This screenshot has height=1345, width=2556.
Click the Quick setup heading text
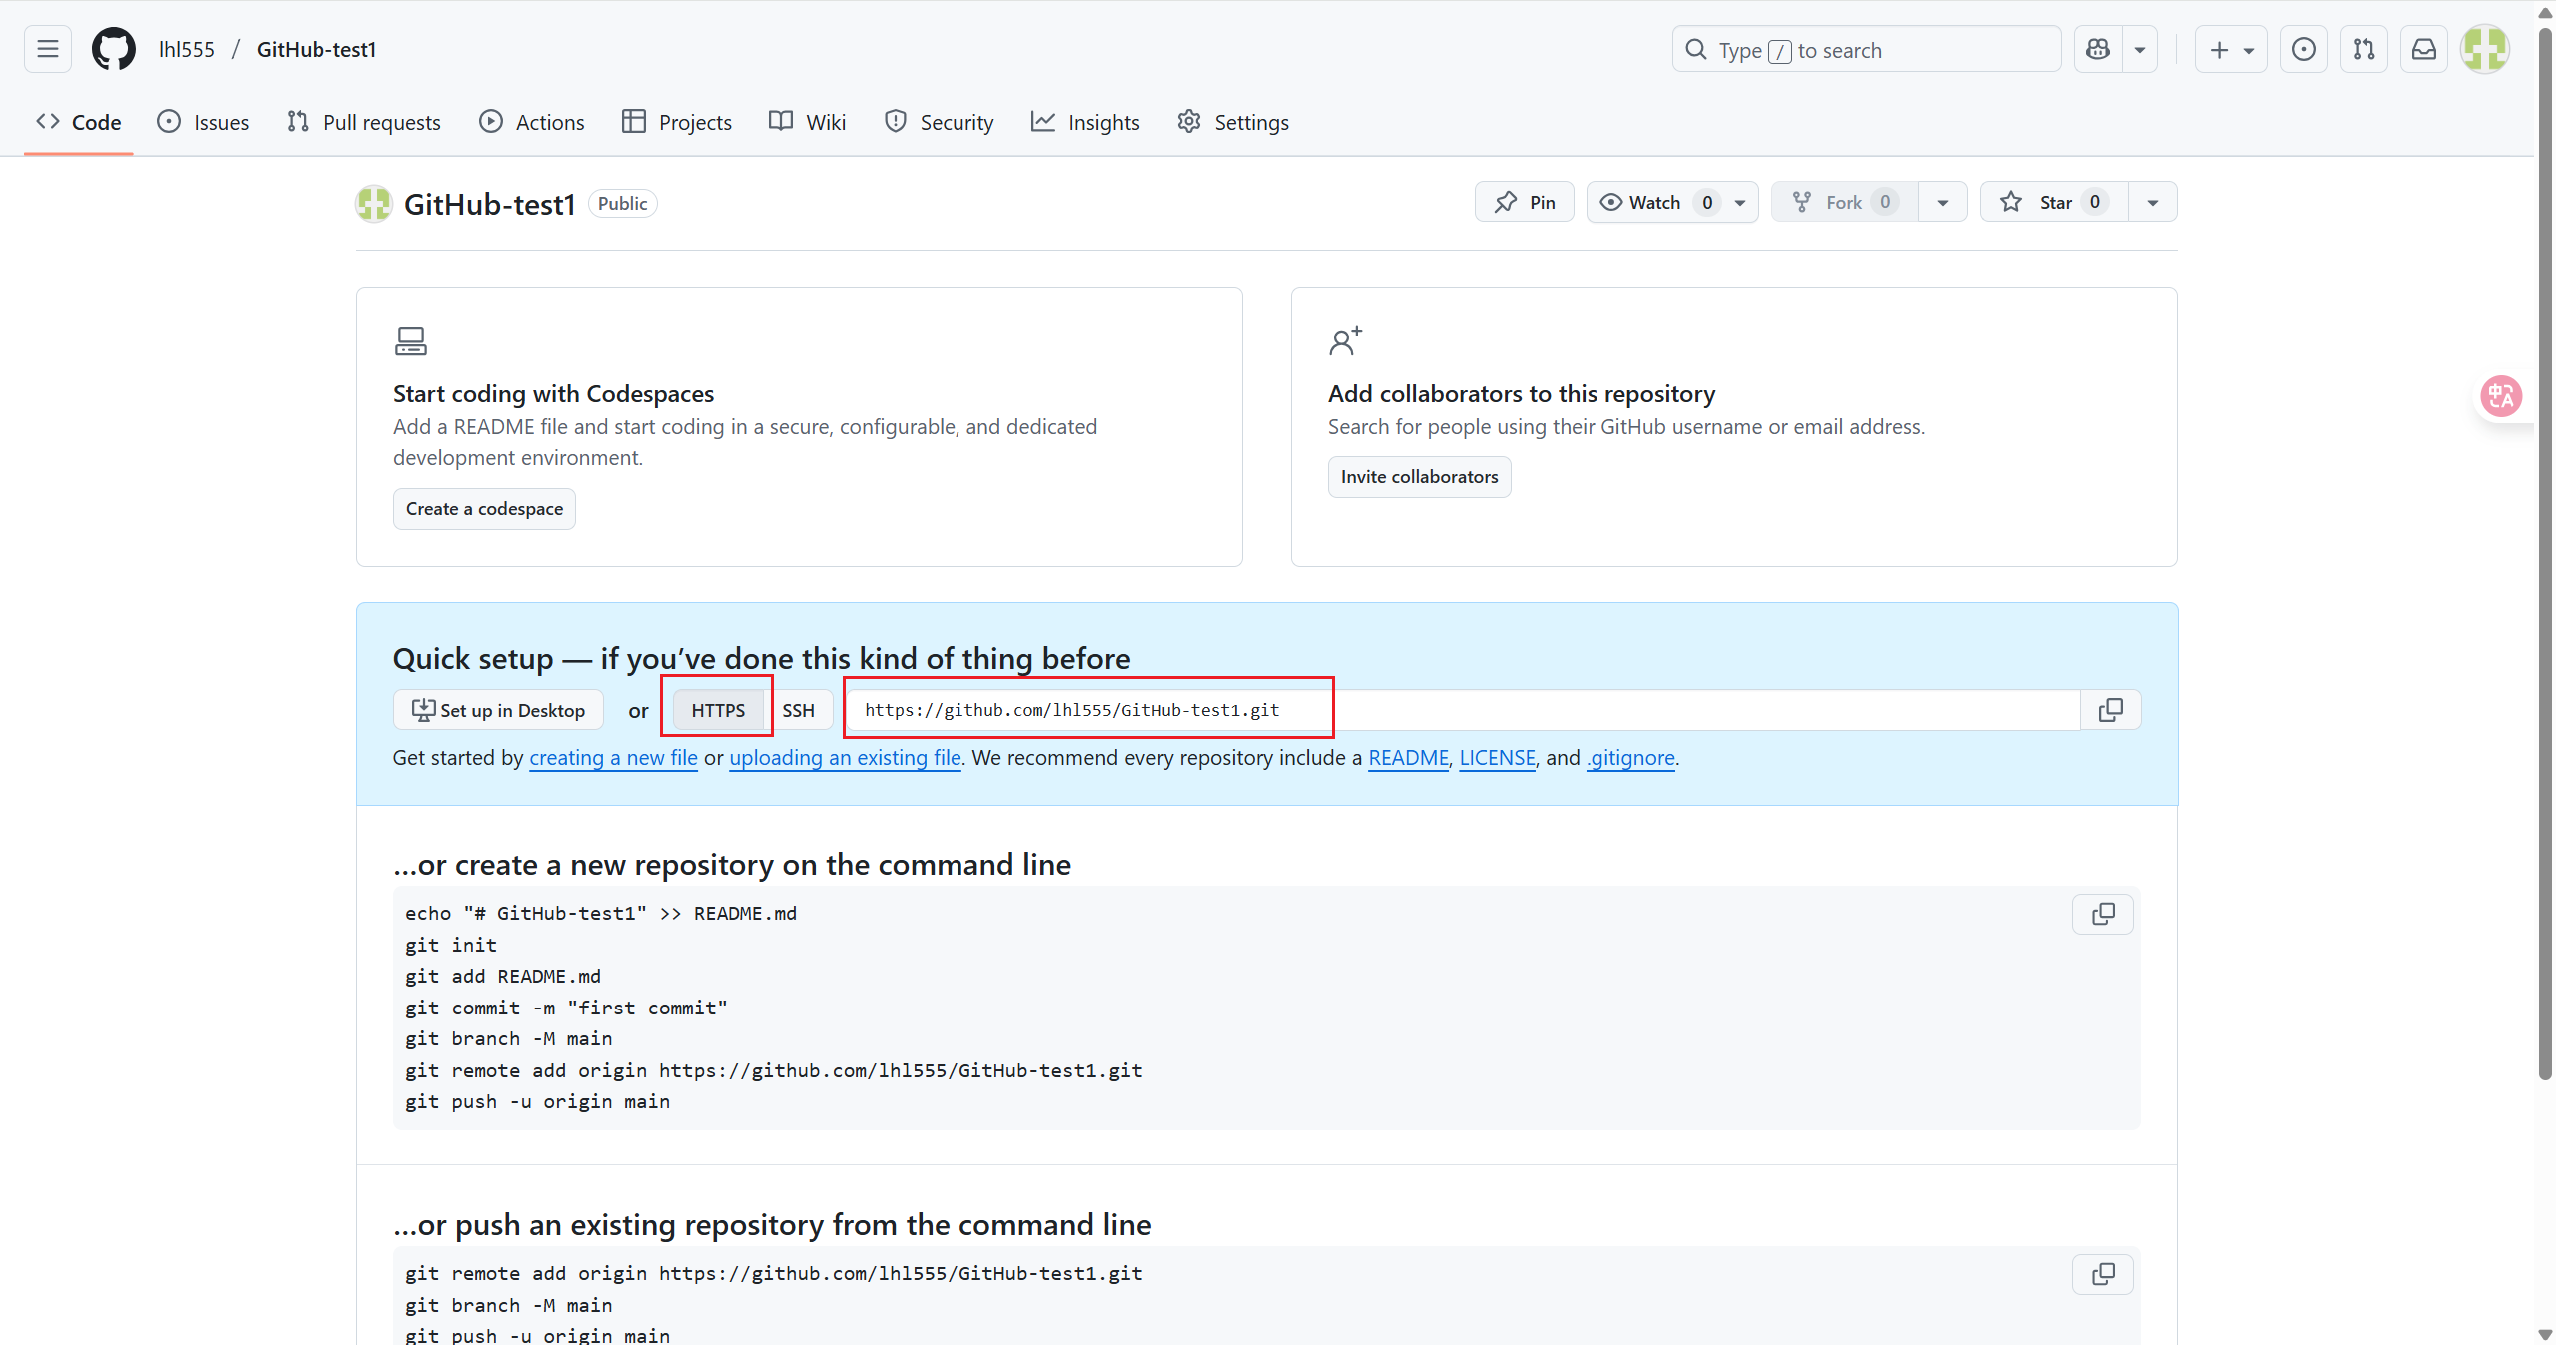(x=762, y=658)
